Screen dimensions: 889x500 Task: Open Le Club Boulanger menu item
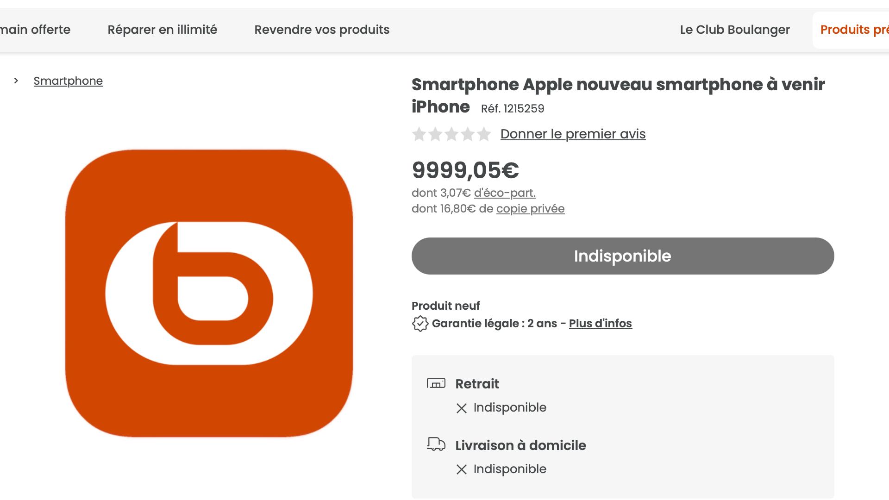(x=735, y=30)
